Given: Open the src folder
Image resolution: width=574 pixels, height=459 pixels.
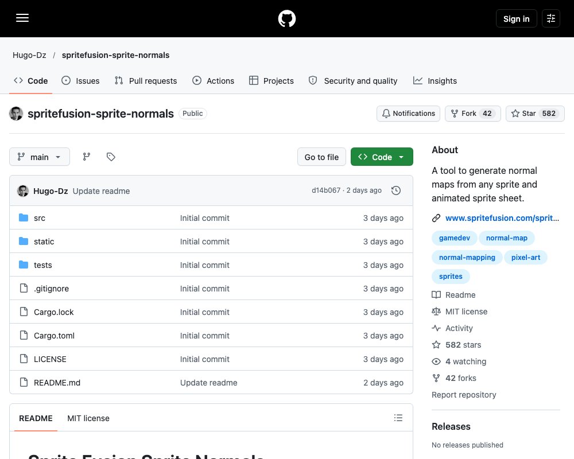Looking at the screenshot, I should [x=40, y=218].
